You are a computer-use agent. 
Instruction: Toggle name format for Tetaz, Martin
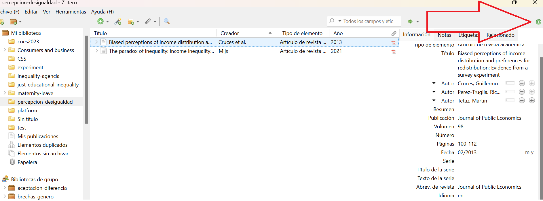(510, 100)
